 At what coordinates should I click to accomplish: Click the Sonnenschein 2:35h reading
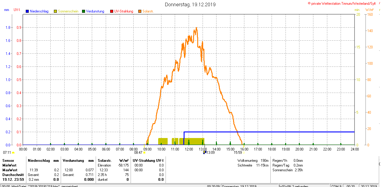(x=288, y=170)
